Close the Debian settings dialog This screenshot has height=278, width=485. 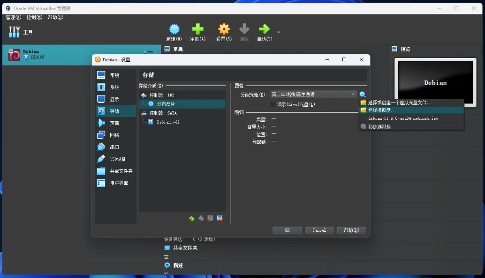tap(362, 59)
